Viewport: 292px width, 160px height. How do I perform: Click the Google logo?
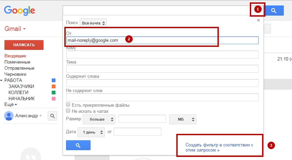click(19, 11)
